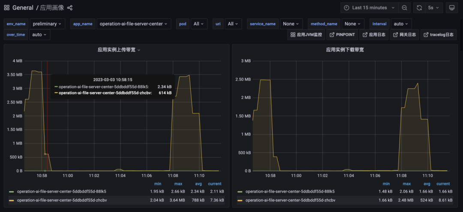Open the PINPOINT external link
The image size is (463, 212).
tap(342, 35)
